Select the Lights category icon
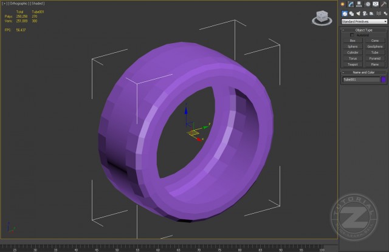 (358, 13)
